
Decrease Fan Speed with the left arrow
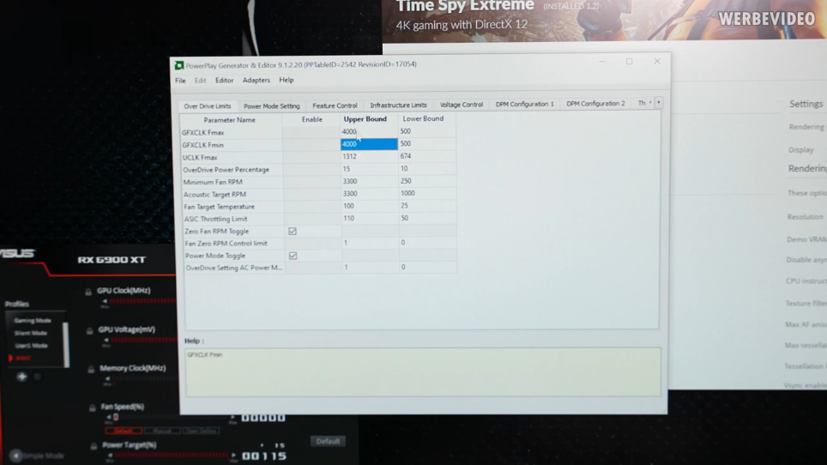coord(109,417)
